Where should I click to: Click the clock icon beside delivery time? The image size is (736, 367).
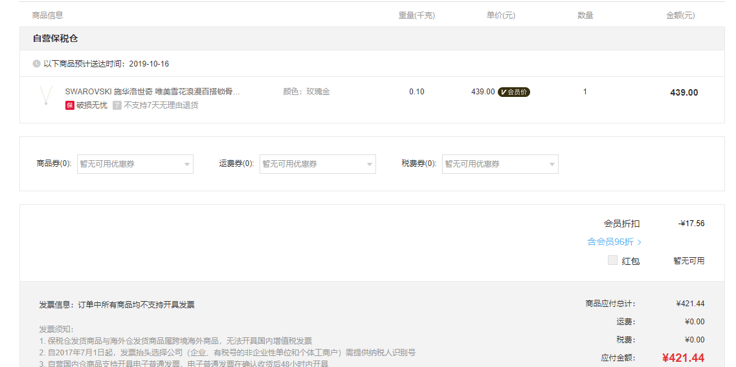coord(36,64)
